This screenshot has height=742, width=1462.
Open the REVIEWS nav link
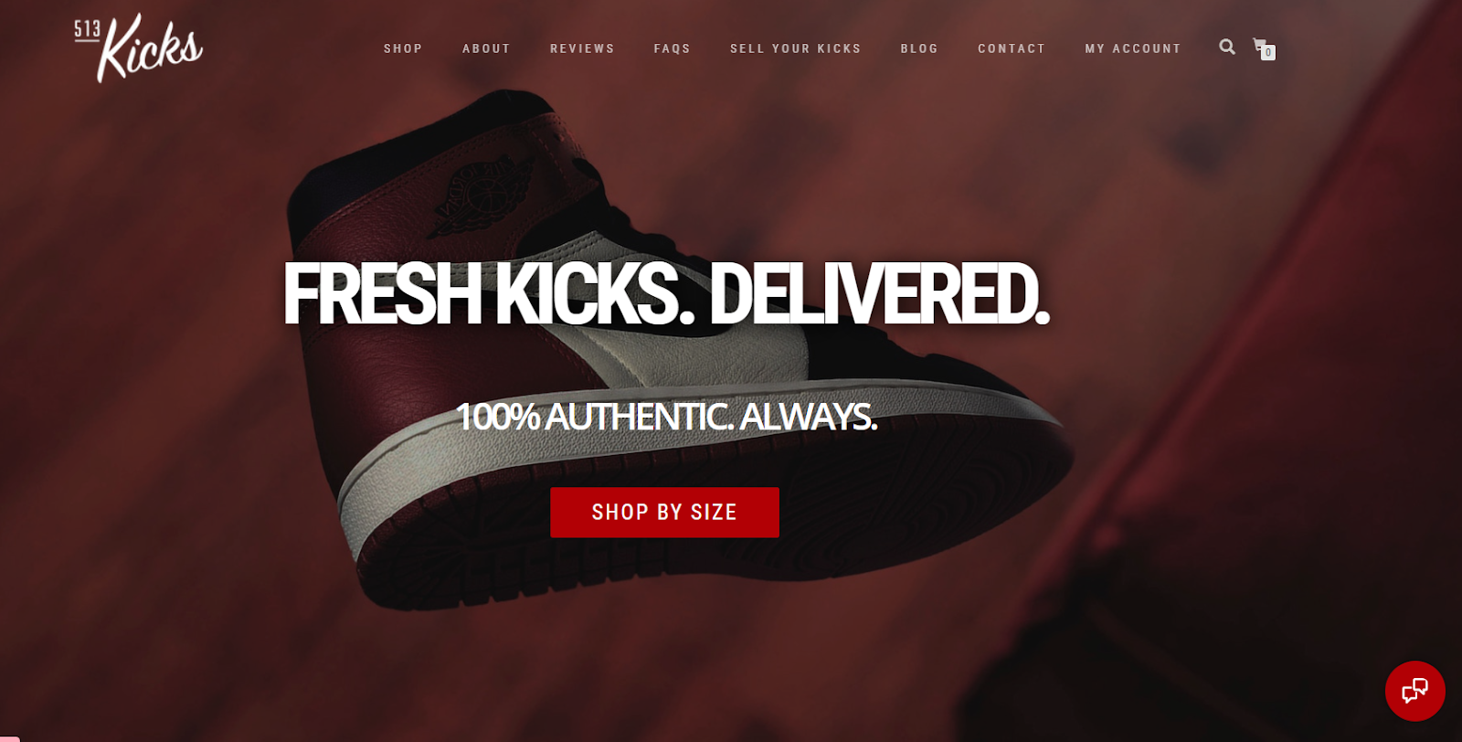pos(582,48)
